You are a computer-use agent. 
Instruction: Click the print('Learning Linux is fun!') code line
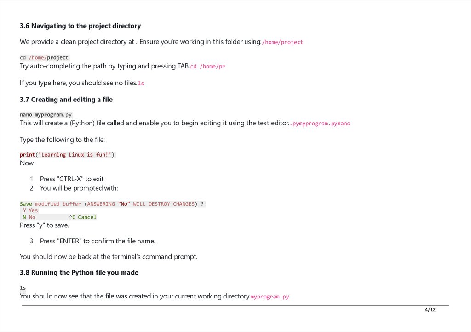pos(67,155)
